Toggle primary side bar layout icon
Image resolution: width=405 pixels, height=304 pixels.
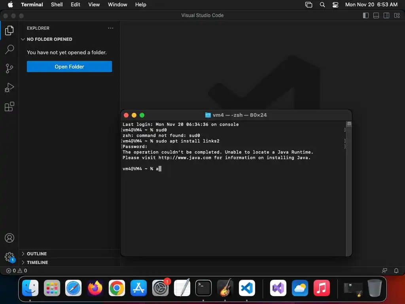click(366, 15)
